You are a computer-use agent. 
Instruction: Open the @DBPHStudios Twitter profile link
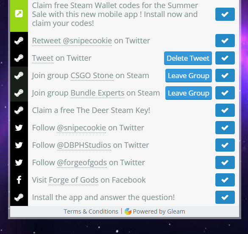84,145
